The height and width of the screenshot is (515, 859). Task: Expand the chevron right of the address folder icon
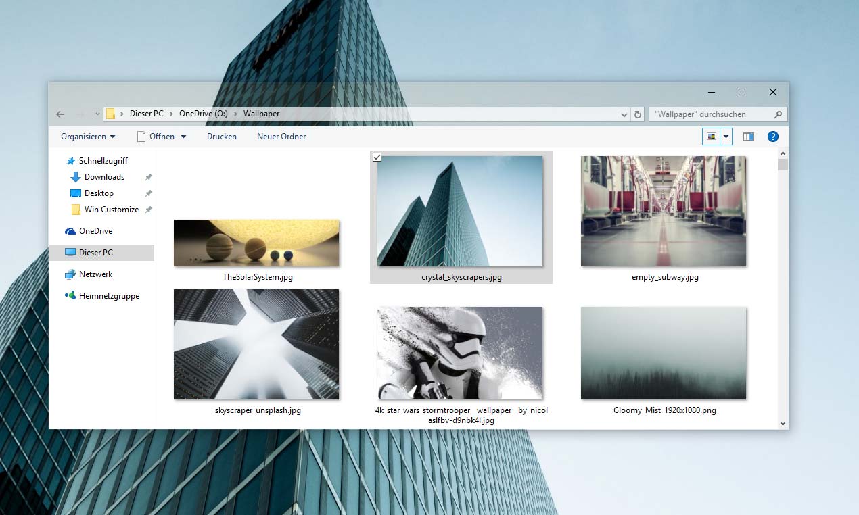click(x=122, y=114)
